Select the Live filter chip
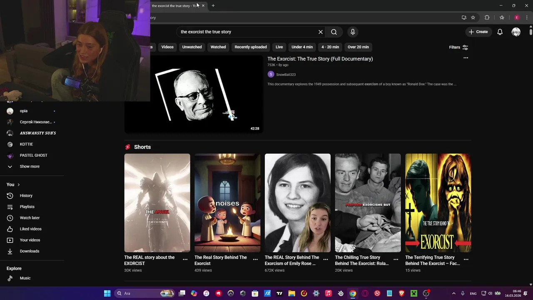Viewport: 533px width, 300px height. coord(279,47)
